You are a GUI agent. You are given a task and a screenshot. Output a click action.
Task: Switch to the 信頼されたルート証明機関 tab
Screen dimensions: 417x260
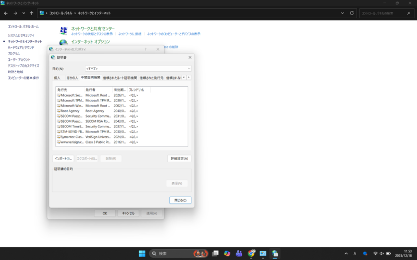120,77
